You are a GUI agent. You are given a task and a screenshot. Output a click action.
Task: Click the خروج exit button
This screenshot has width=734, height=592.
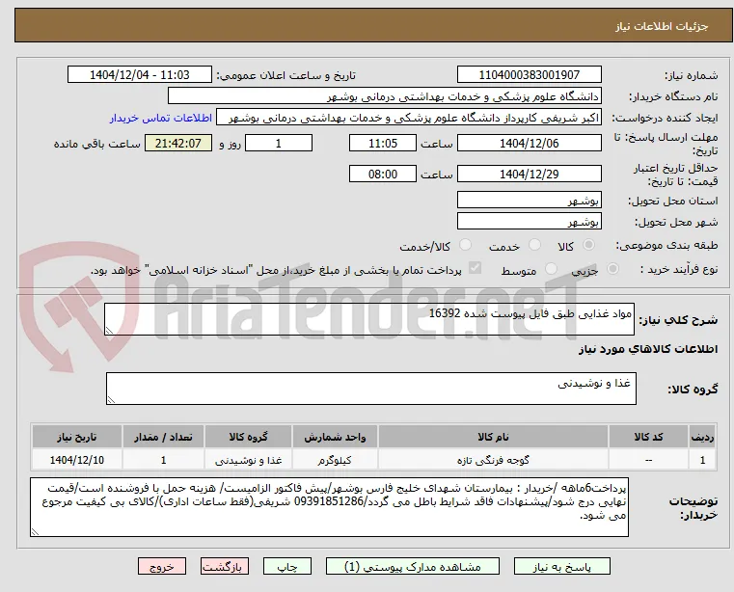162,566
